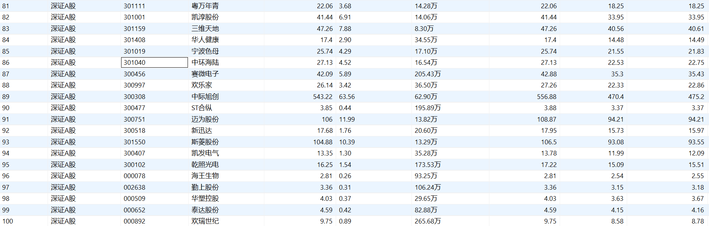The image size is (709, 226).
Task: Click stock name 宁波色母
Action: click(205, 51)
